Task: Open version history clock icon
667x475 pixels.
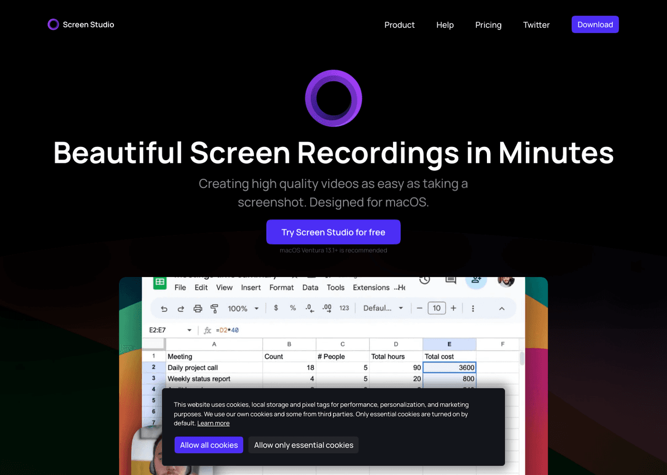Action: click(x=425, y=280)
